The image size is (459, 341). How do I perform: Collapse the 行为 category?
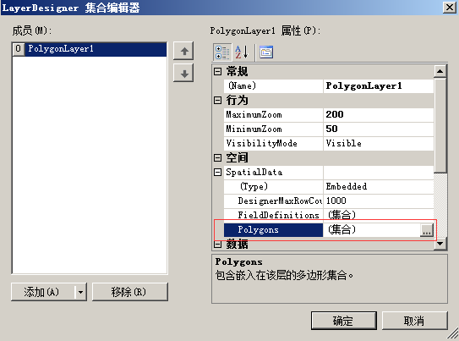217,100
